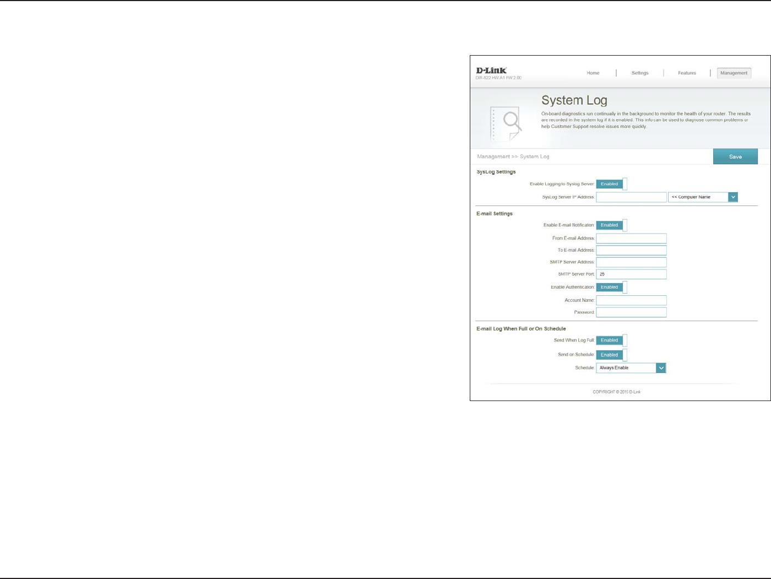Click the 'System Log' page title
The height and width of the screenshot is (579, 771).
click(x=574, y=100)
